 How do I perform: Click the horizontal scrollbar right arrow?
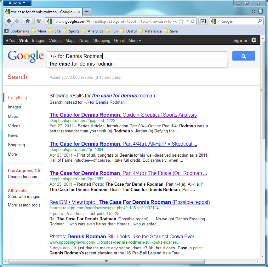pyautogui.click(x=257, y=261)
